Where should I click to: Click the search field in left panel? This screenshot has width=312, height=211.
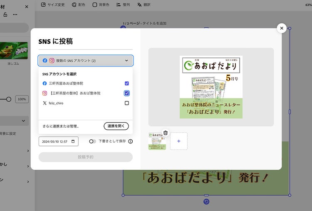tap(14, 28)
